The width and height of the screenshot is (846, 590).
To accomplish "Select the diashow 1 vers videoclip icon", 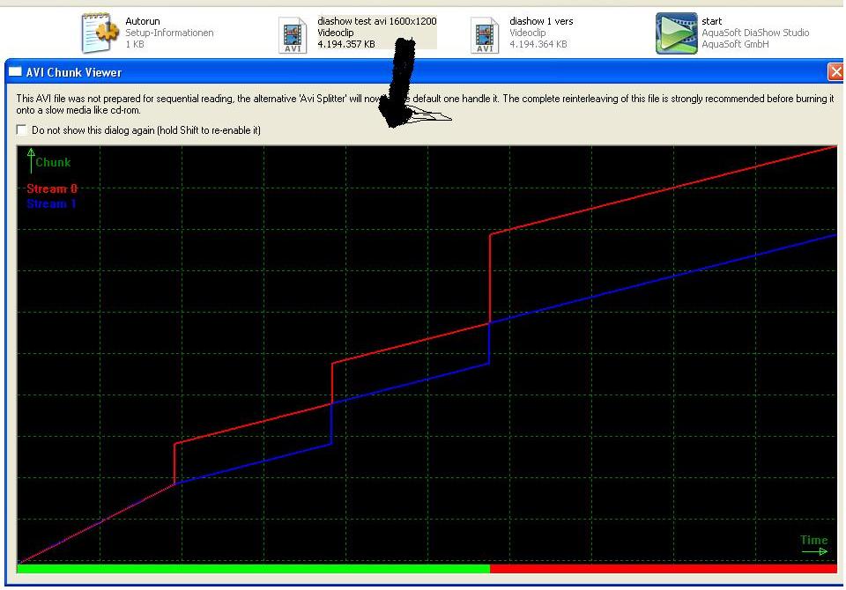I will point(486,34).
